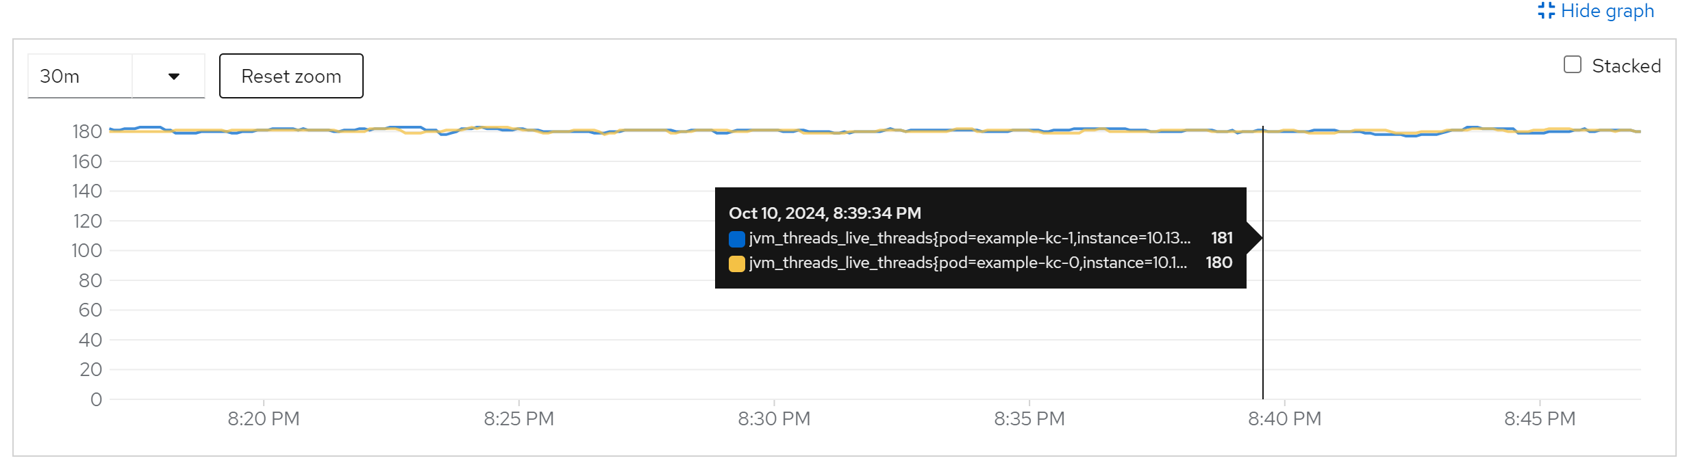The image size is (1687, 467).
Task: Click the example-kc-0 series name in tooltip
Action: [x=967, y=263]
